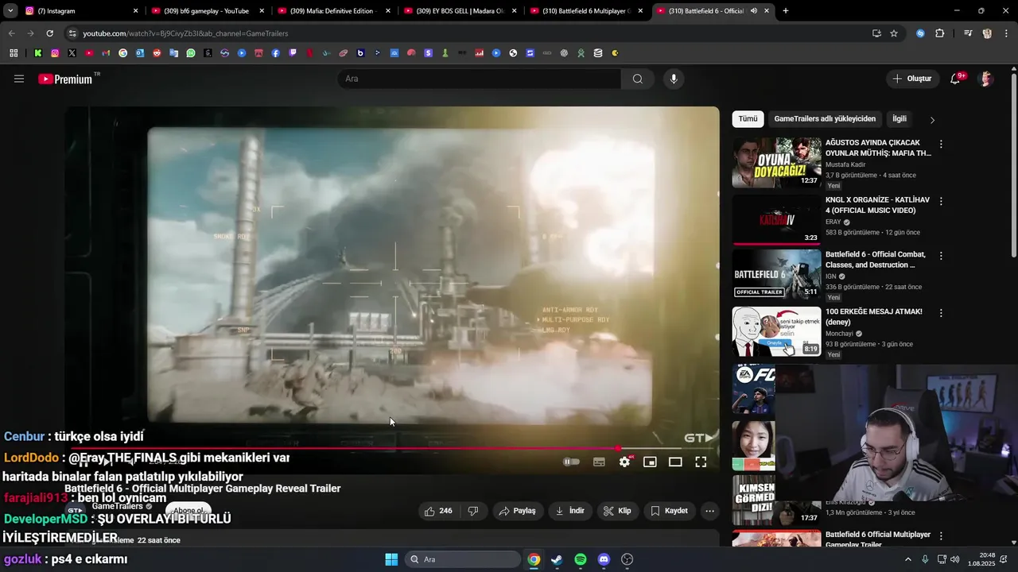
Task: Enable miniplayer mode in the player
Action: (x=650, y=462)
